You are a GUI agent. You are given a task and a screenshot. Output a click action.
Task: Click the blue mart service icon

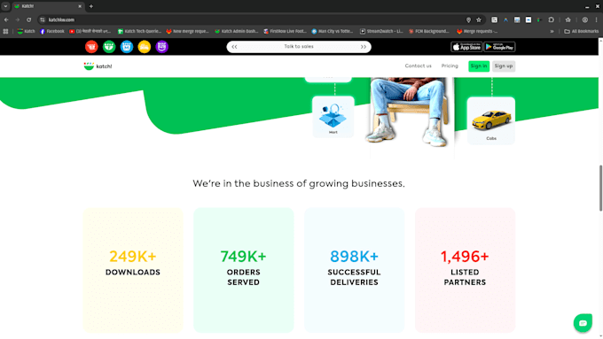coord(127,47)
